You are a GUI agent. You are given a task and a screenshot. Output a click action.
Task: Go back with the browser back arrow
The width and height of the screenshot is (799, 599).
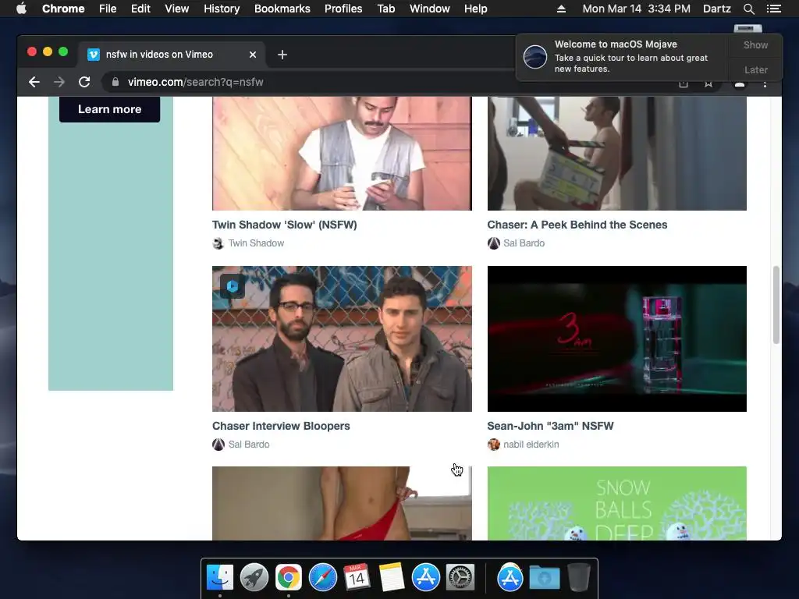coord(34,82)
